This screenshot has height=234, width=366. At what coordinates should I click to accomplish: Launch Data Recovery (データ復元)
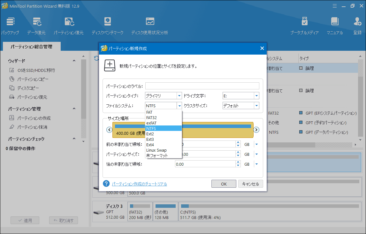36,26
